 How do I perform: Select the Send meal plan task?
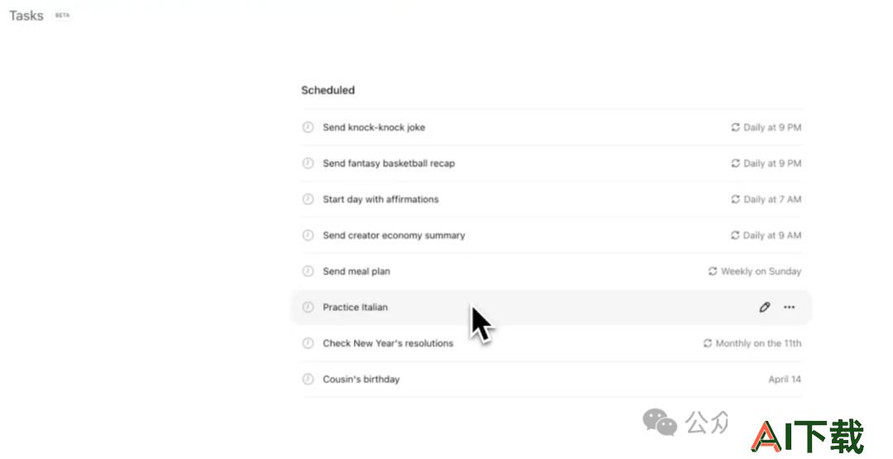coord(552,271)
